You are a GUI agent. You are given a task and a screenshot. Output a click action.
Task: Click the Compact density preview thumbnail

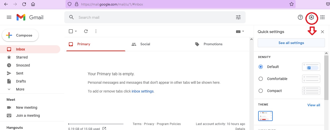click(311, 91)
